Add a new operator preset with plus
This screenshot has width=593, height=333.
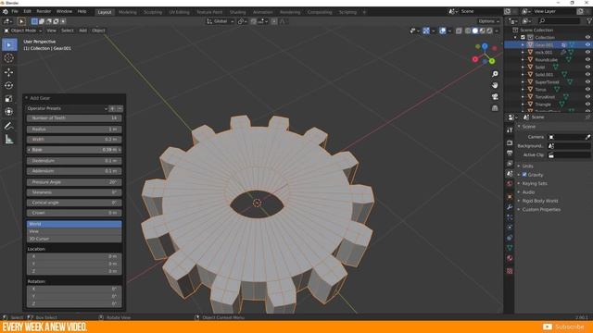point(112,108)
